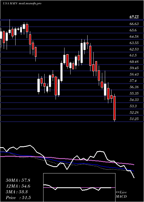Viewport: 144px width, 202px height.
Task: Click the 60.48 price axis label
Action: [x=134, y=62]
